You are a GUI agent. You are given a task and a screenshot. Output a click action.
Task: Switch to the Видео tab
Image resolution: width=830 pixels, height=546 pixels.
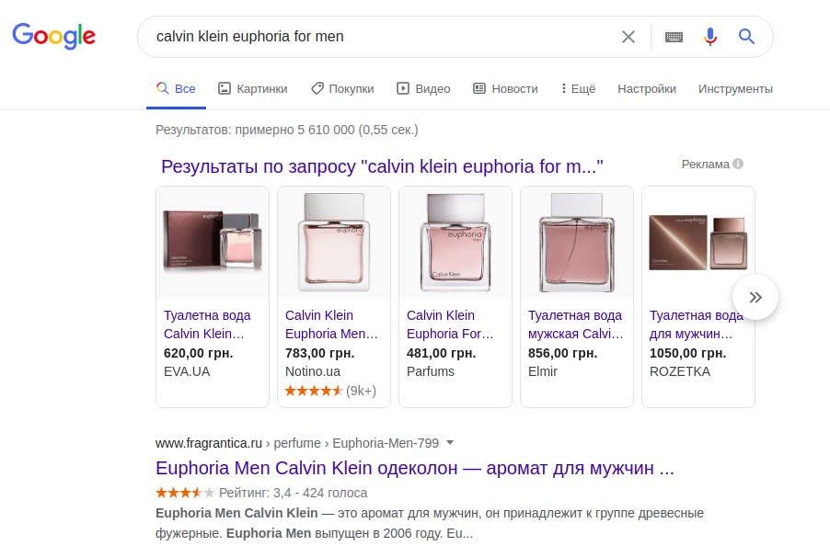click(x=423, y=89)
